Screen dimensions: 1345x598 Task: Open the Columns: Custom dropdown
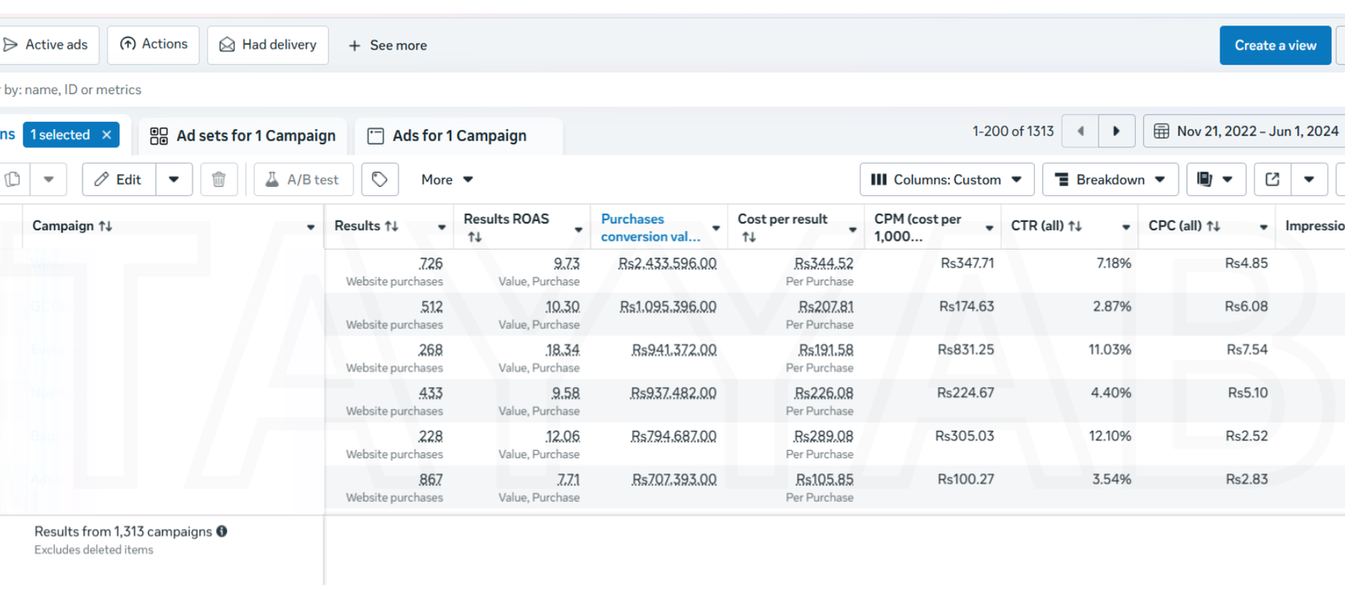point(947,179)
